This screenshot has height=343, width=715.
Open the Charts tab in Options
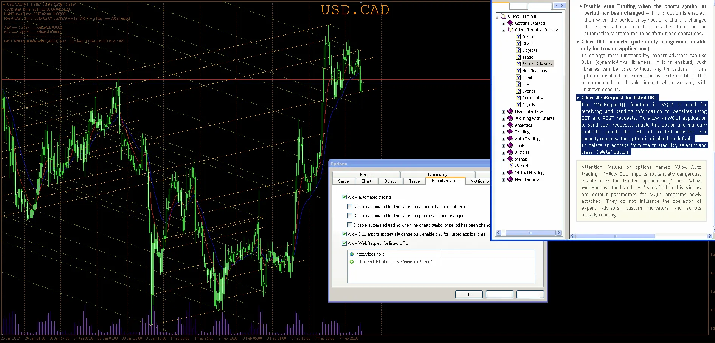(x=367, y=181)
